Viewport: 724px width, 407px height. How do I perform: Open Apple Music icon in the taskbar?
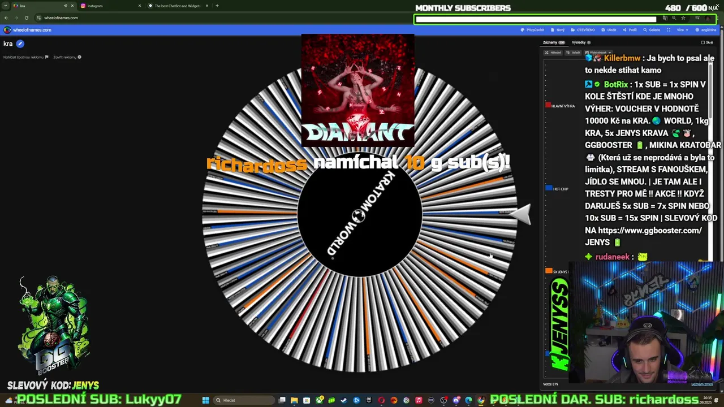419,400
